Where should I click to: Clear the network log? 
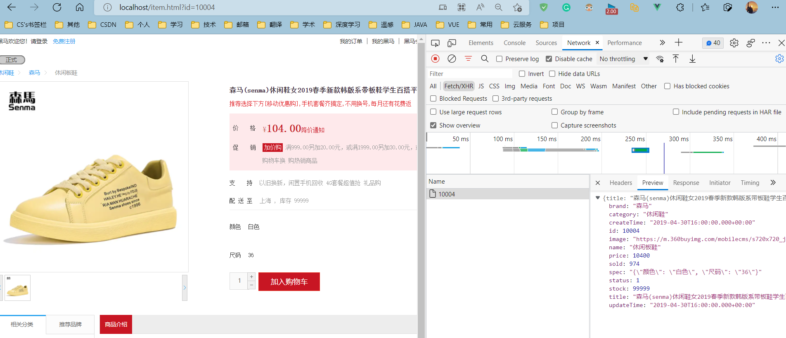[x=452, y=59]
